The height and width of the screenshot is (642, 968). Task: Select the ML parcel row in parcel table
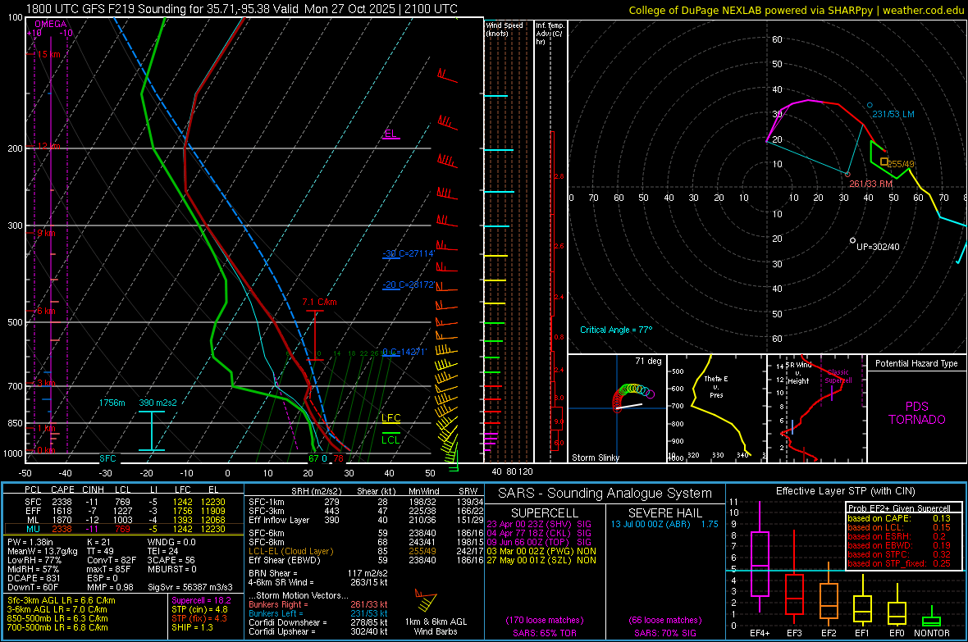(124, 520)
